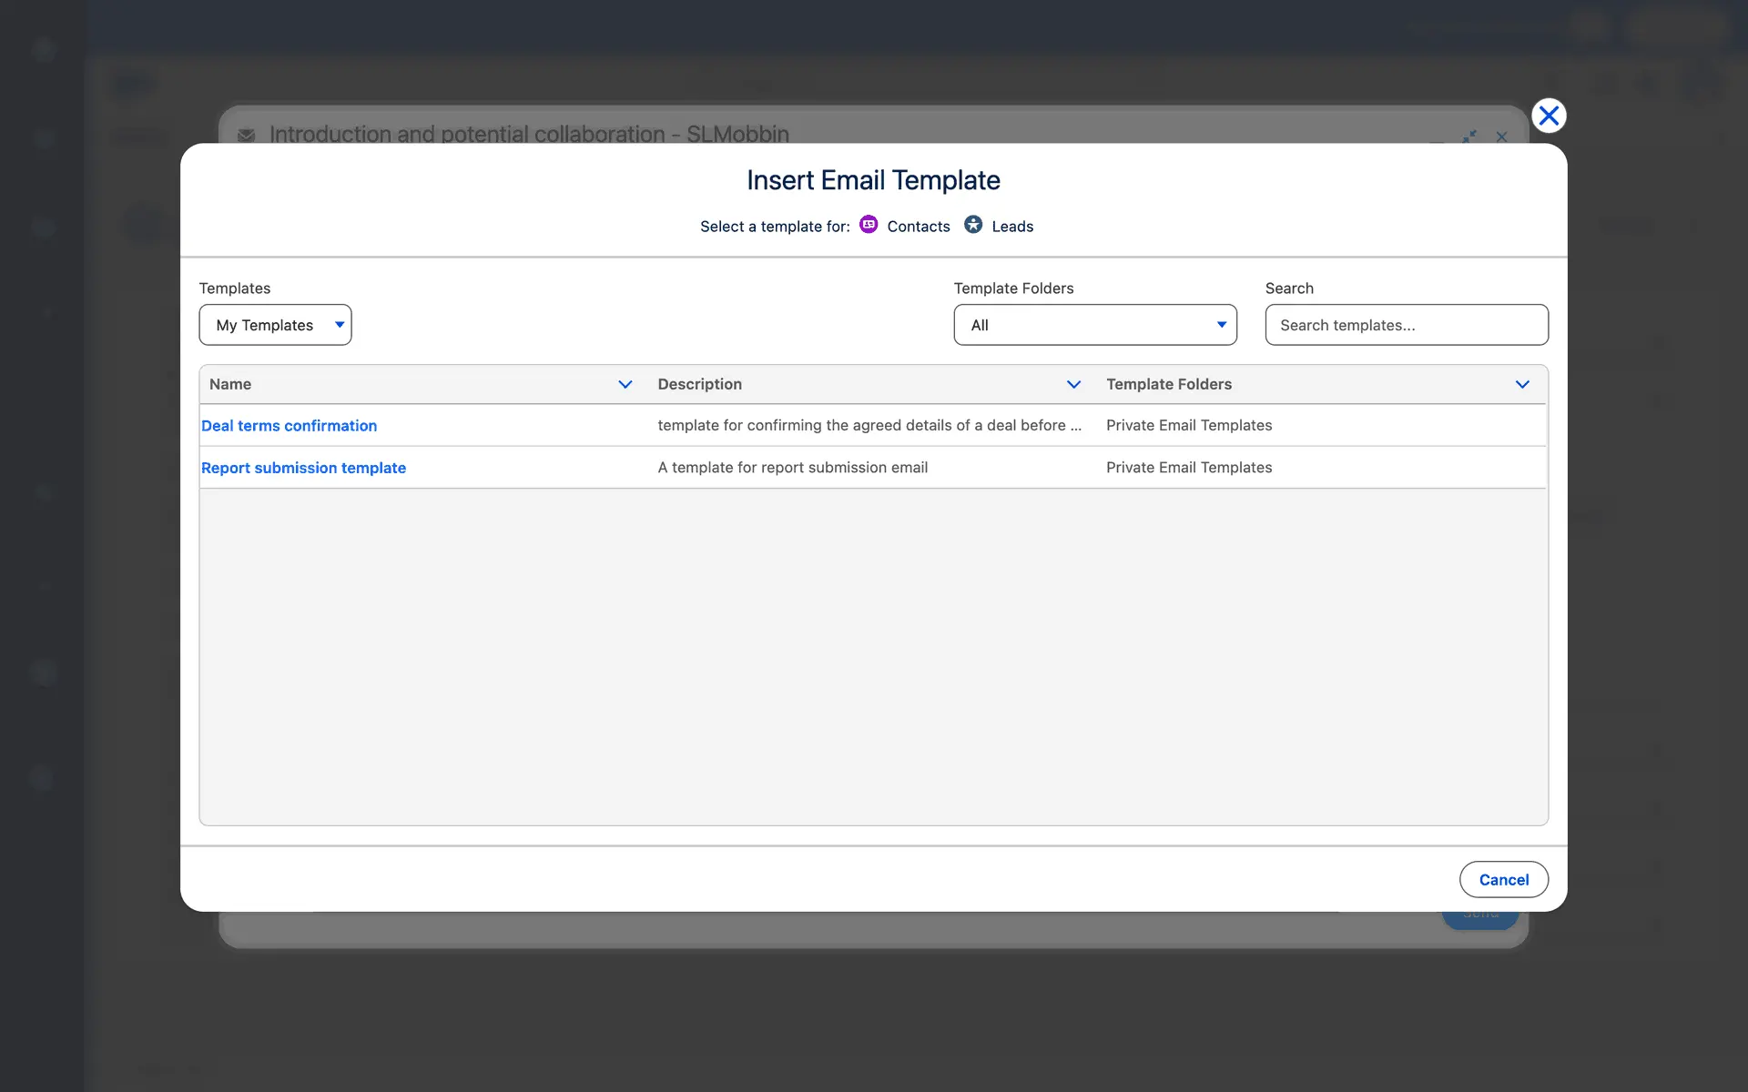Click the Template Folders column header text

coord(1168,384)
